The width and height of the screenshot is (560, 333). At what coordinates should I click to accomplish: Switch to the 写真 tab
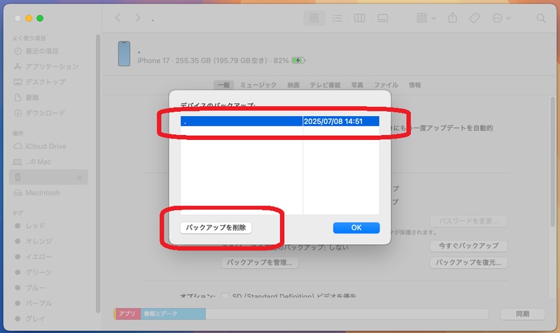(357, 85)
